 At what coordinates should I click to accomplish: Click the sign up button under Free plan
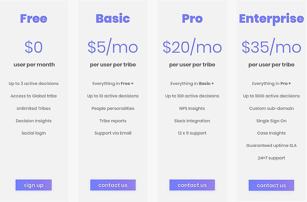(x=34, y=185)
